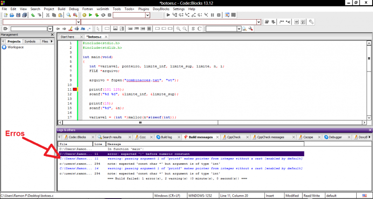Click the Paste clipboard icon

pyautogui.click(x=61, y=15)
